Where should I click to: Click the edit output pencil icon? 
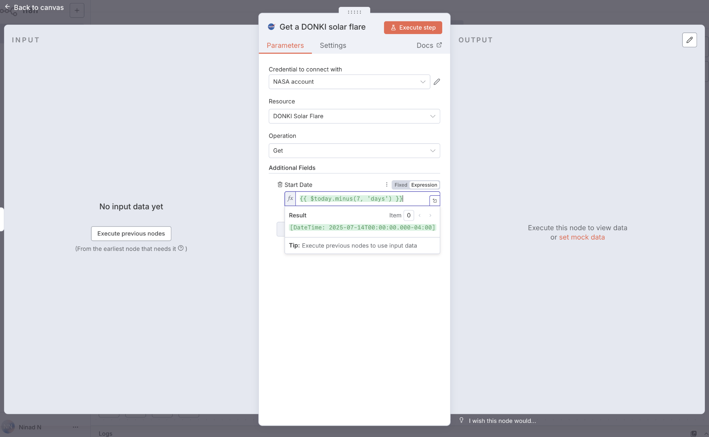coord(689,40)
